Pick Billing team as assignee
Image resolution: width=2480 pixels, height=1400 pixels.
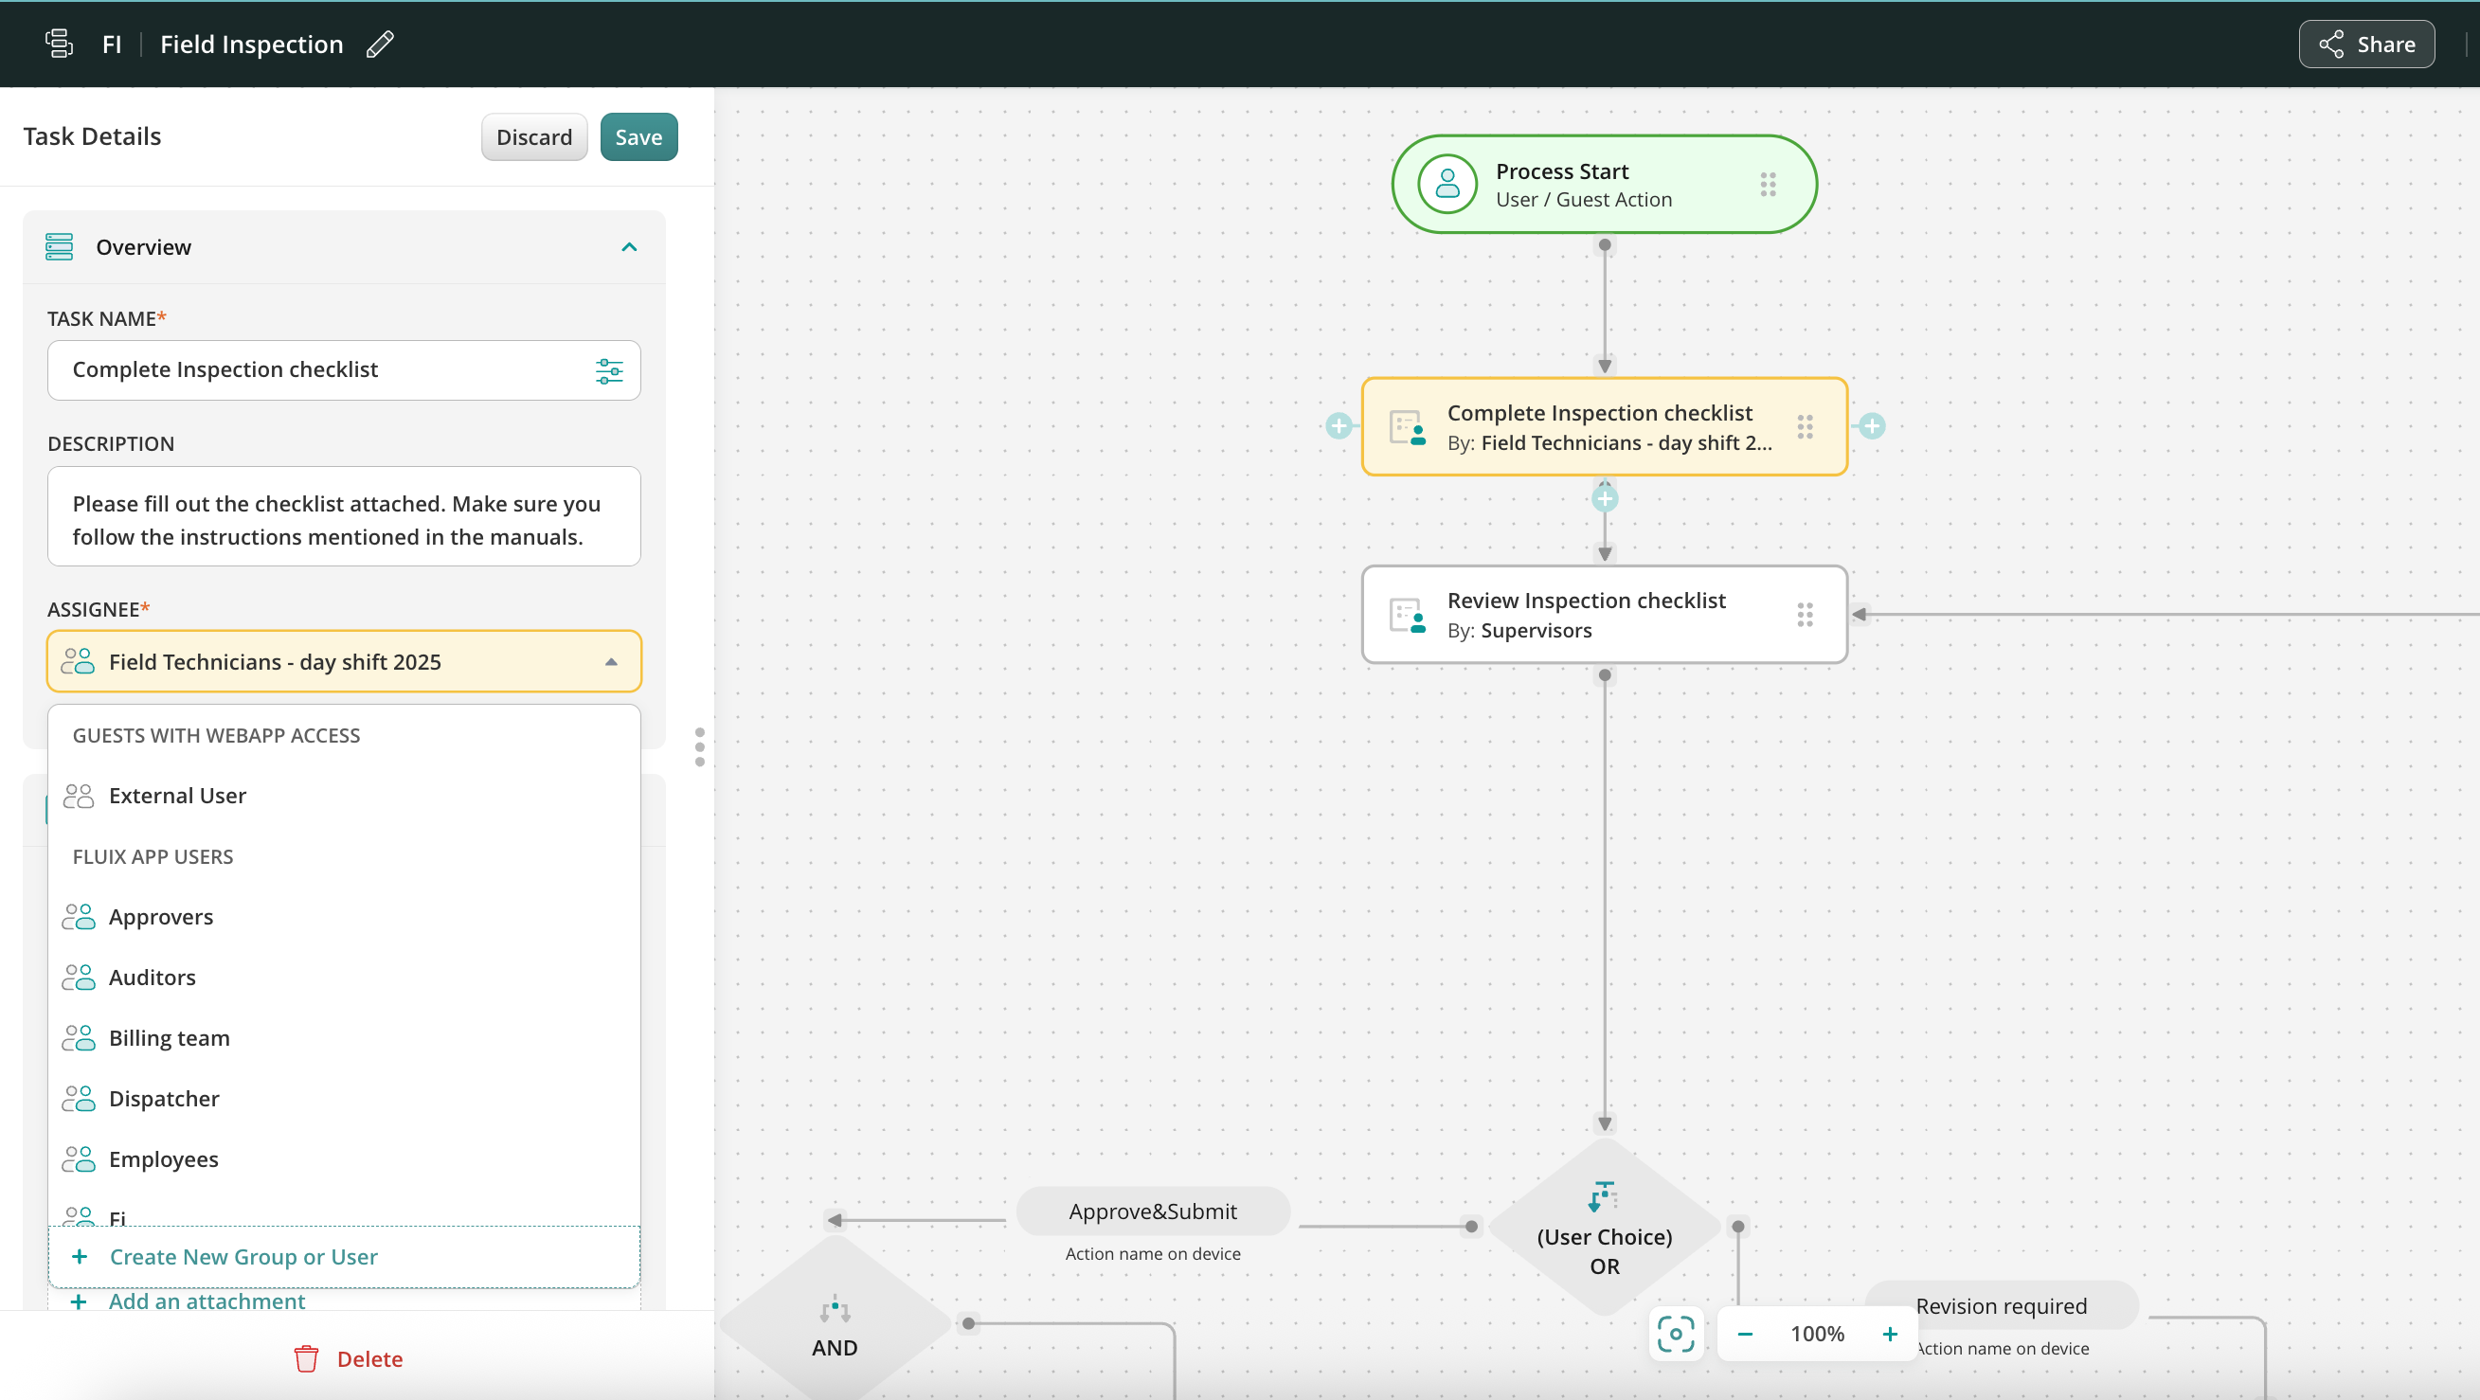169,1038
